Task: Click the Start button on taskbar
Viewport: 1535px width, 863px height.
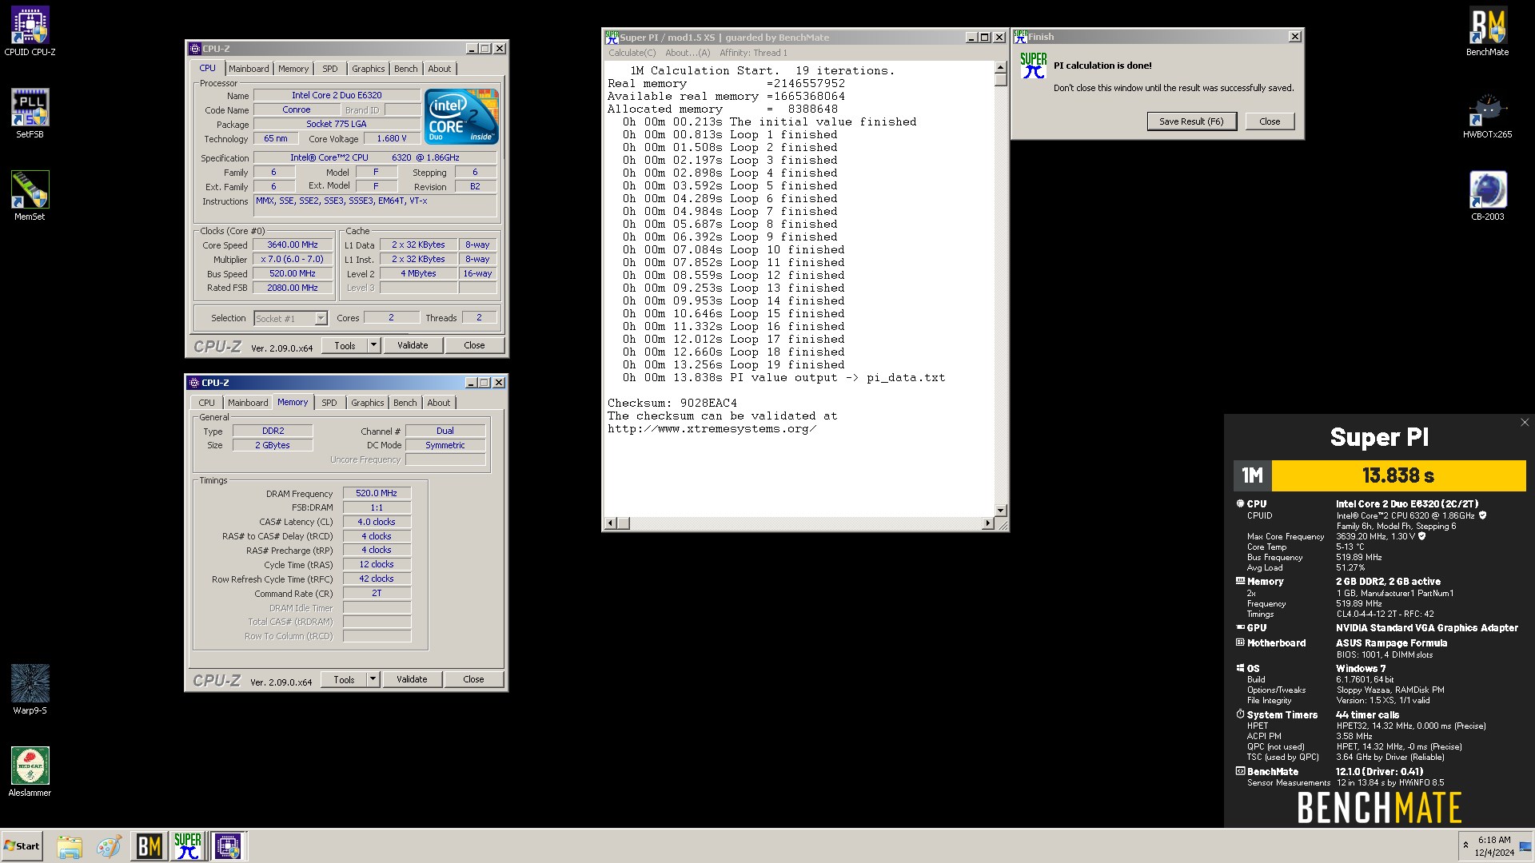Action: [22, 845]
